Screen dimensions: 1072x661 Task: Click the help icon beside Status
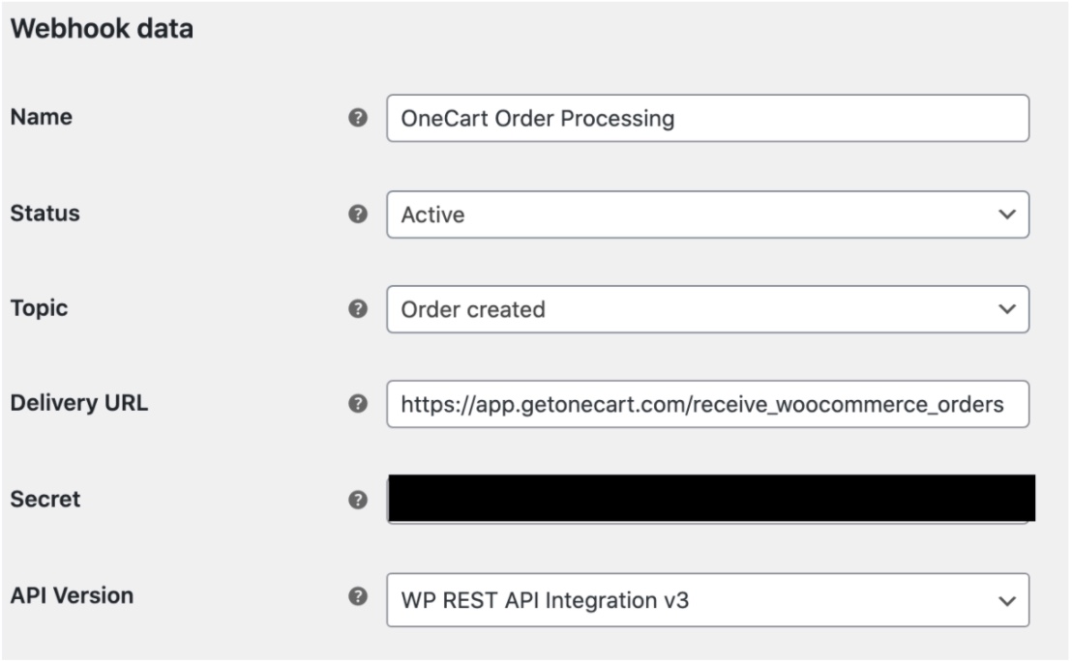[358, 214]
